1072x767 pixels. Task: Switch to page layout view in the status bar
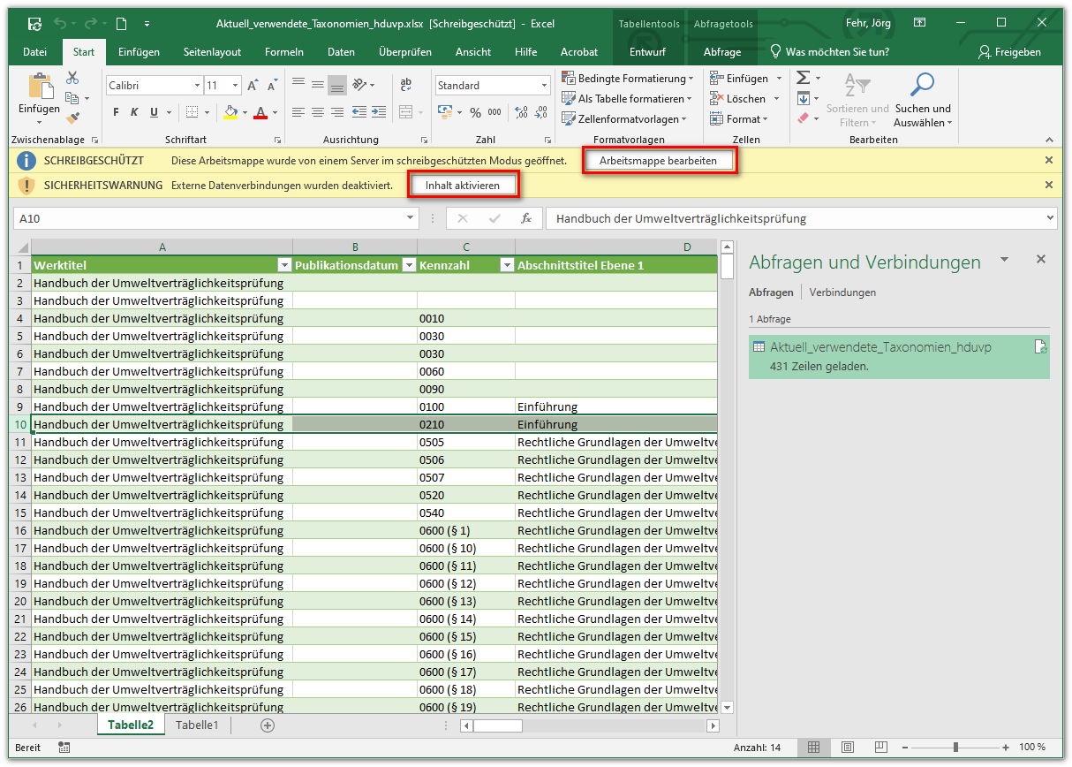click(x=847, y=748)
